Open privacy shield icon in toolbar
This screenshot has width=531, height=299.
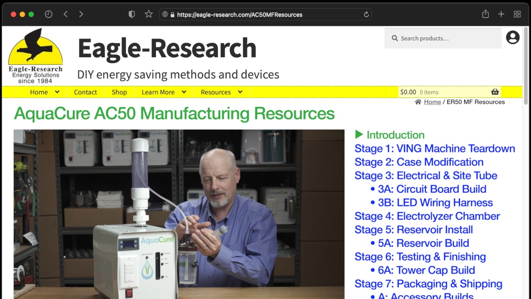[132, 14]
